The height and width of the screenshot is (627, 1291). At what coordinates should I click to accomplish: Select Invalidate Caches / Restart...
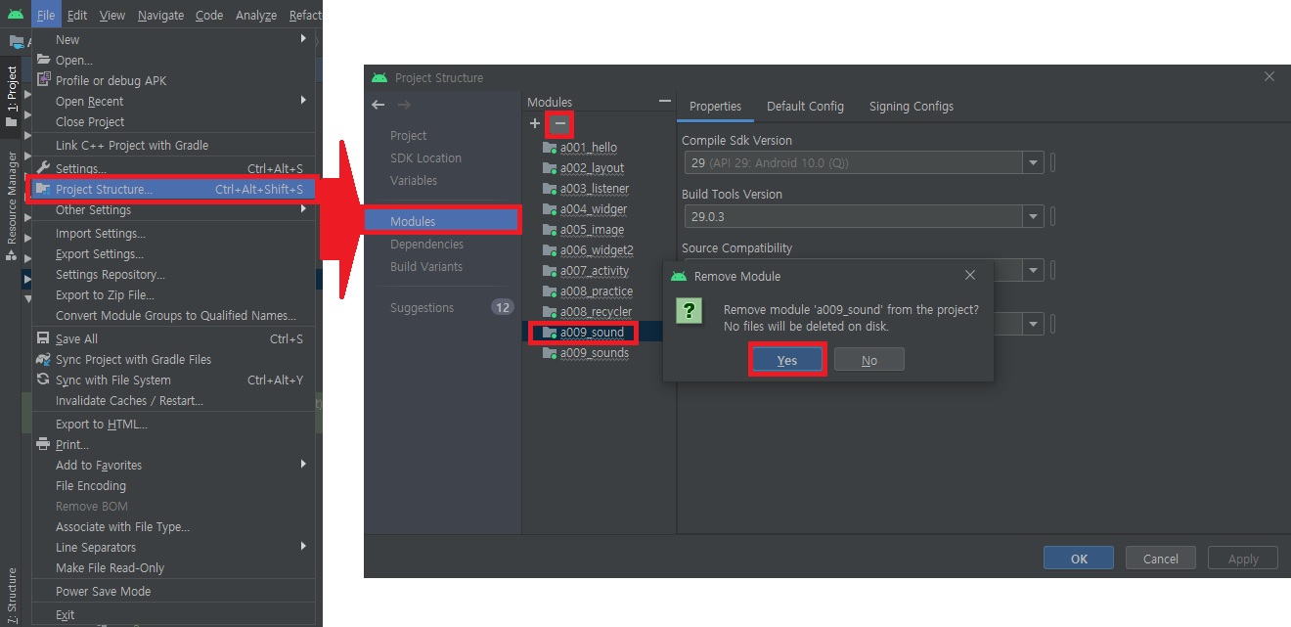(173, 400)
